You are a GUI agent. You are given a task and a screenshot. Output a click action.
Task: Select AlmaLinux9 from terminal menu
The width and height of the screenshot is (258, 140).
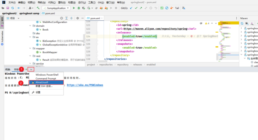pyautogui.click(x=41, y=82)
